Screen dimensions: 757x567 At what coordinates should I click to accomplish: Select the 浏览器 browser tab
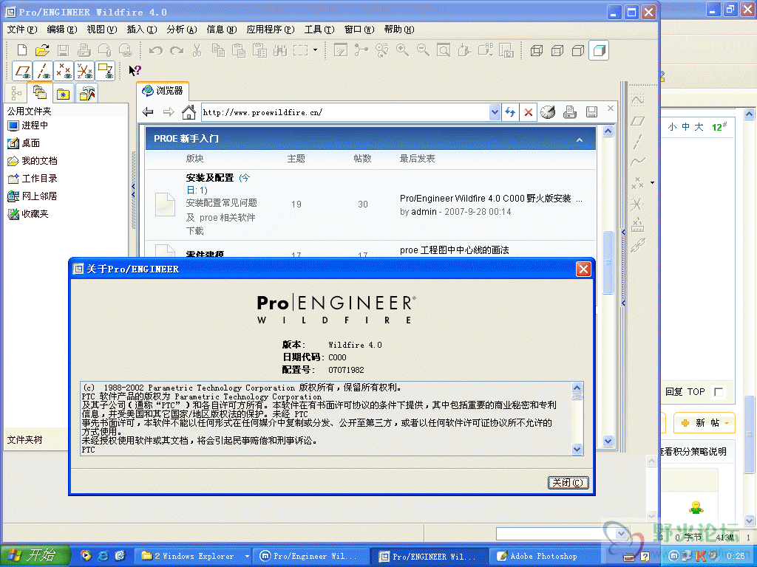click(163, 91)
